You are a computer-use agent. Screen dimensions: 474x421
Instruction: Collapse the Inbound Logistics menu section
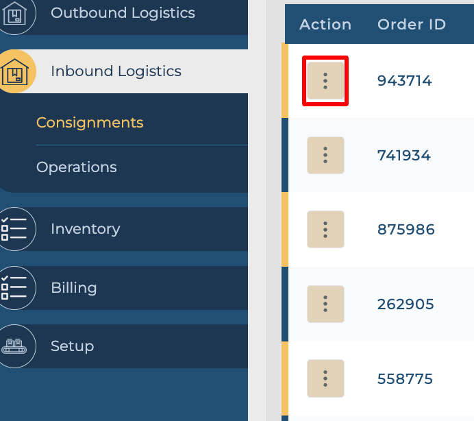click(x=116, y=71)
